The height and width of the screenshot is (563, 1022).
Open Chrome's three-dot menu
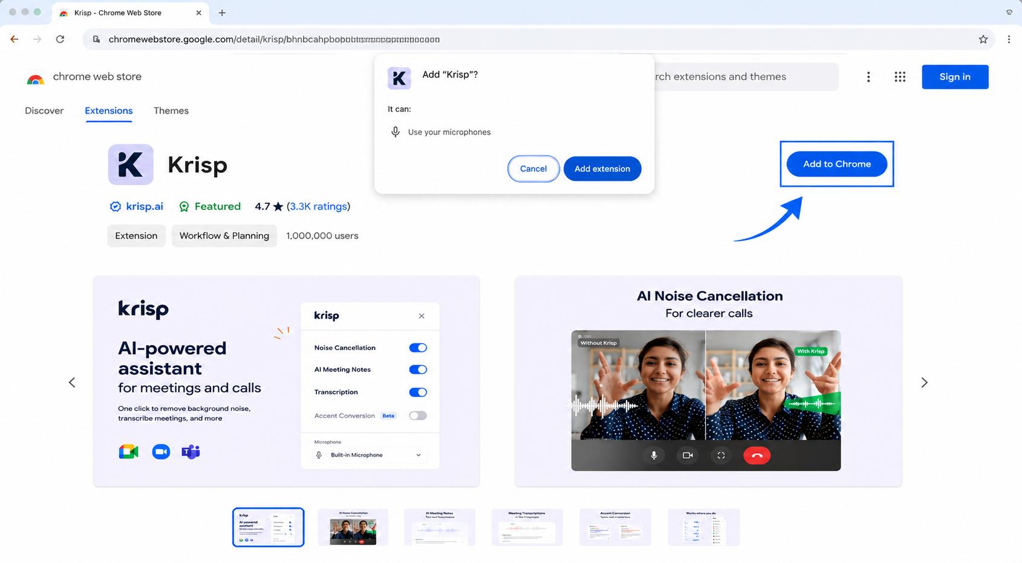1009,39
